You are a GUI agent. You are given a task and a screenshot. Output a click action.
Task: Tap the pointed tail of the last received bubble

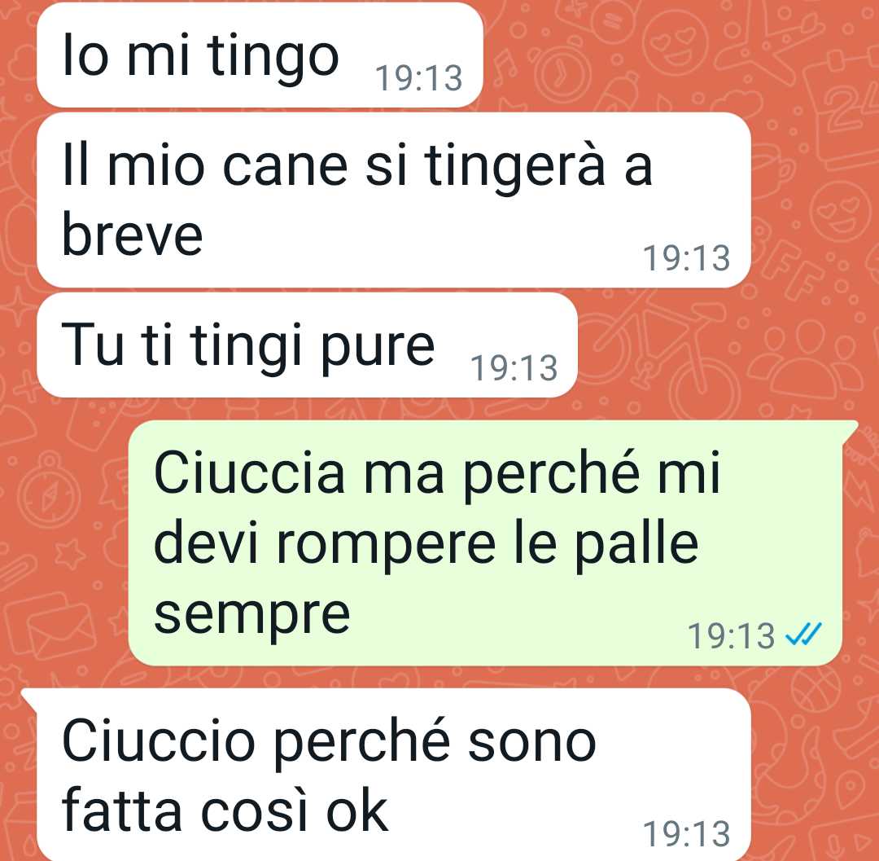click(x=29, y=697)
